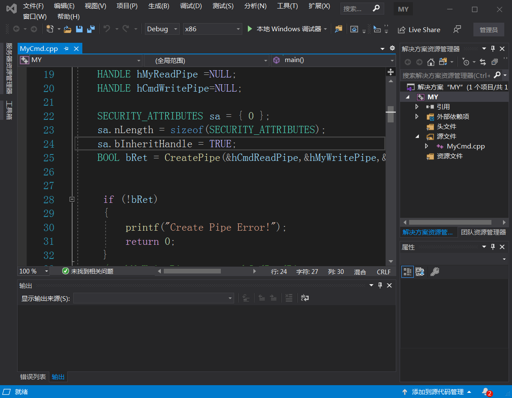Click the split editor handle above scrollbar

tap(391, 72)
